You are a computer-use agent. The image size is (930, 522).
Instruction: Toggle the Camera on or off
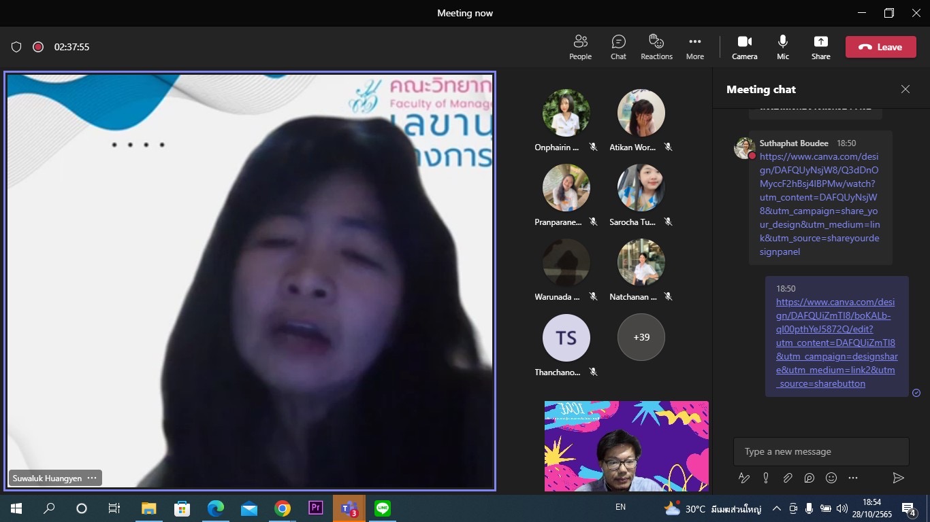744,47
